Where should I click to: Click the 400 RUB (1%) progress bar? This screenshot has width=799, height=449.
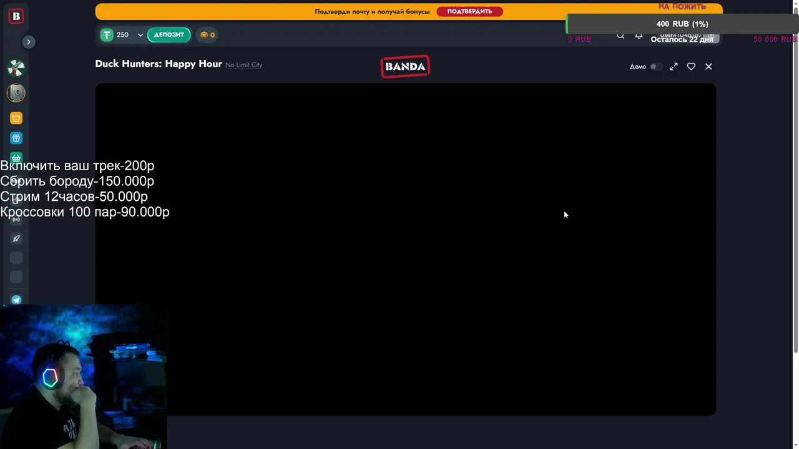point(682,24)
